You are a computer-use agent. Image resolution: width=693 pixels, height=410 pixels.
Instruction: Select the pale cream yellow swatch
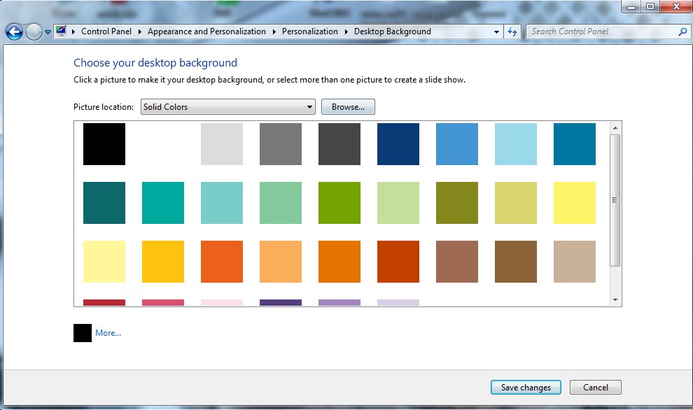point(104,262)
